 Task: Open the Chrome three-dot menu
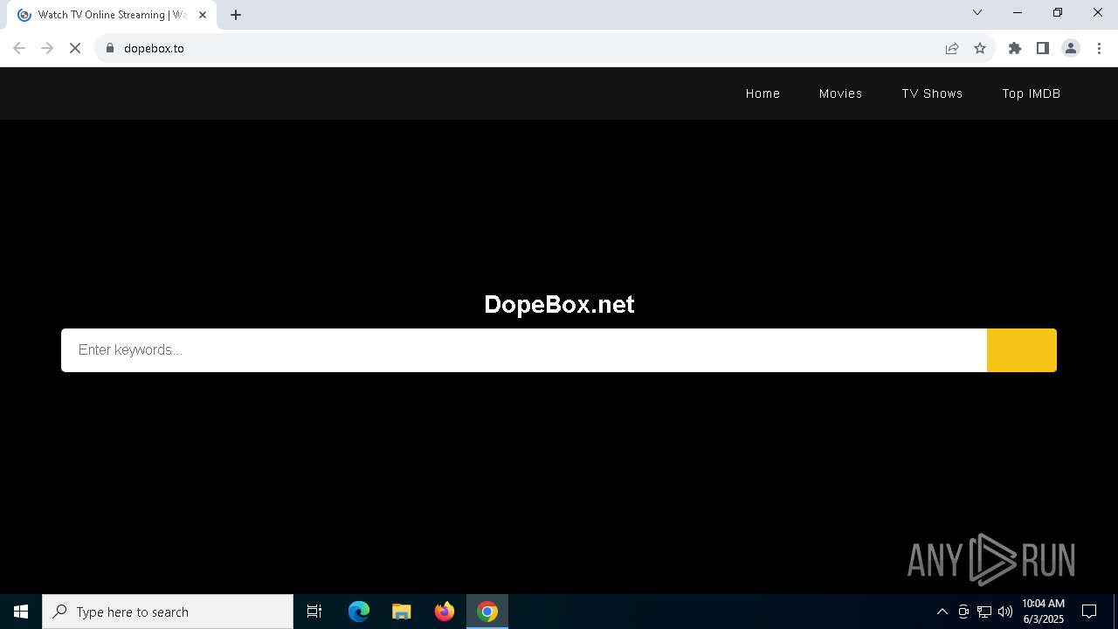click(1099, 48)
